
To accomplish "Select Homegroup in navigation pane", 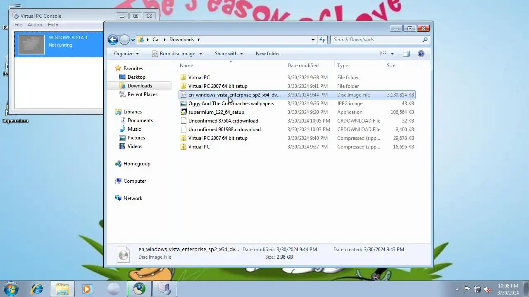I will tap(137, 164).
